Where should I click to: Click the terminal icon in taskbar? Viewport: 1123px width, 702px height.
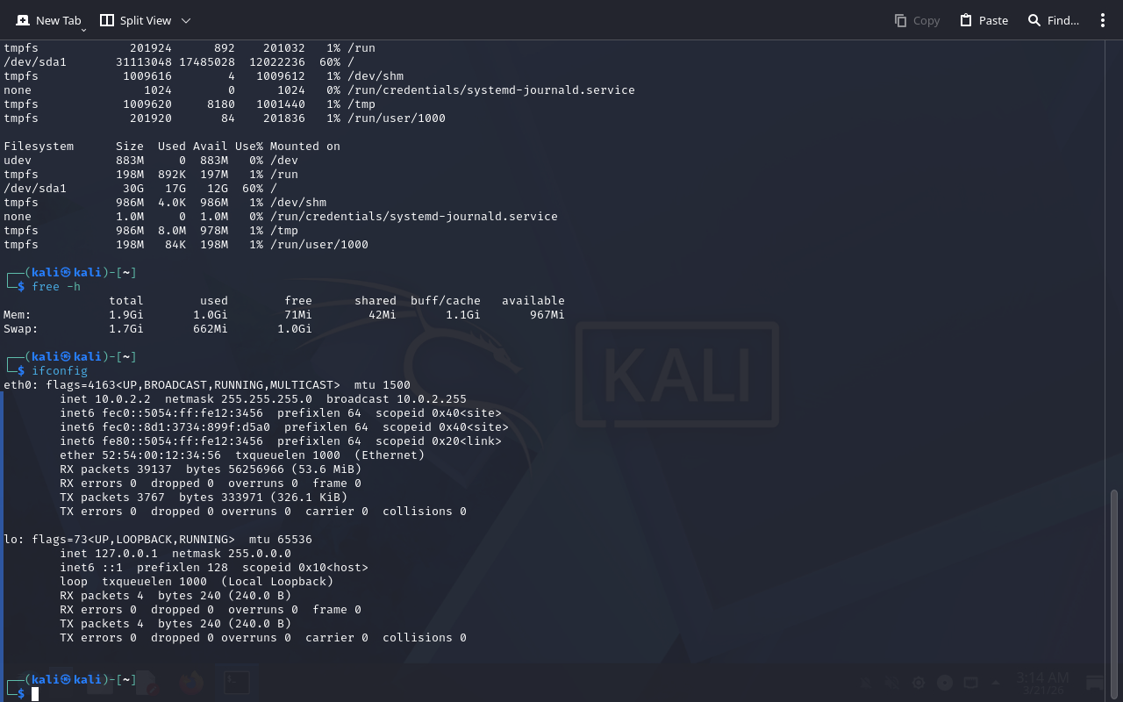[236, 683]
